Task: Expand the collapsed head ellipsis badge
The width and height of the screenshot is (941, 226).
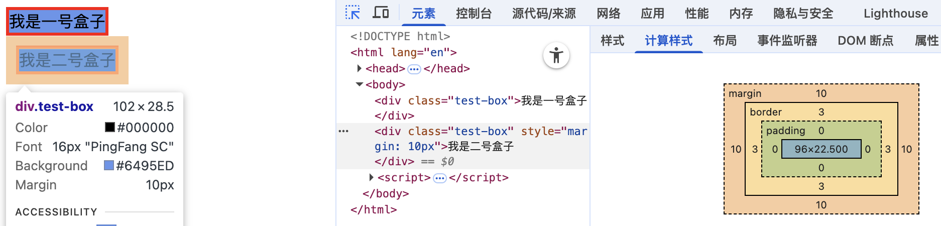Action: pos(414,69)
